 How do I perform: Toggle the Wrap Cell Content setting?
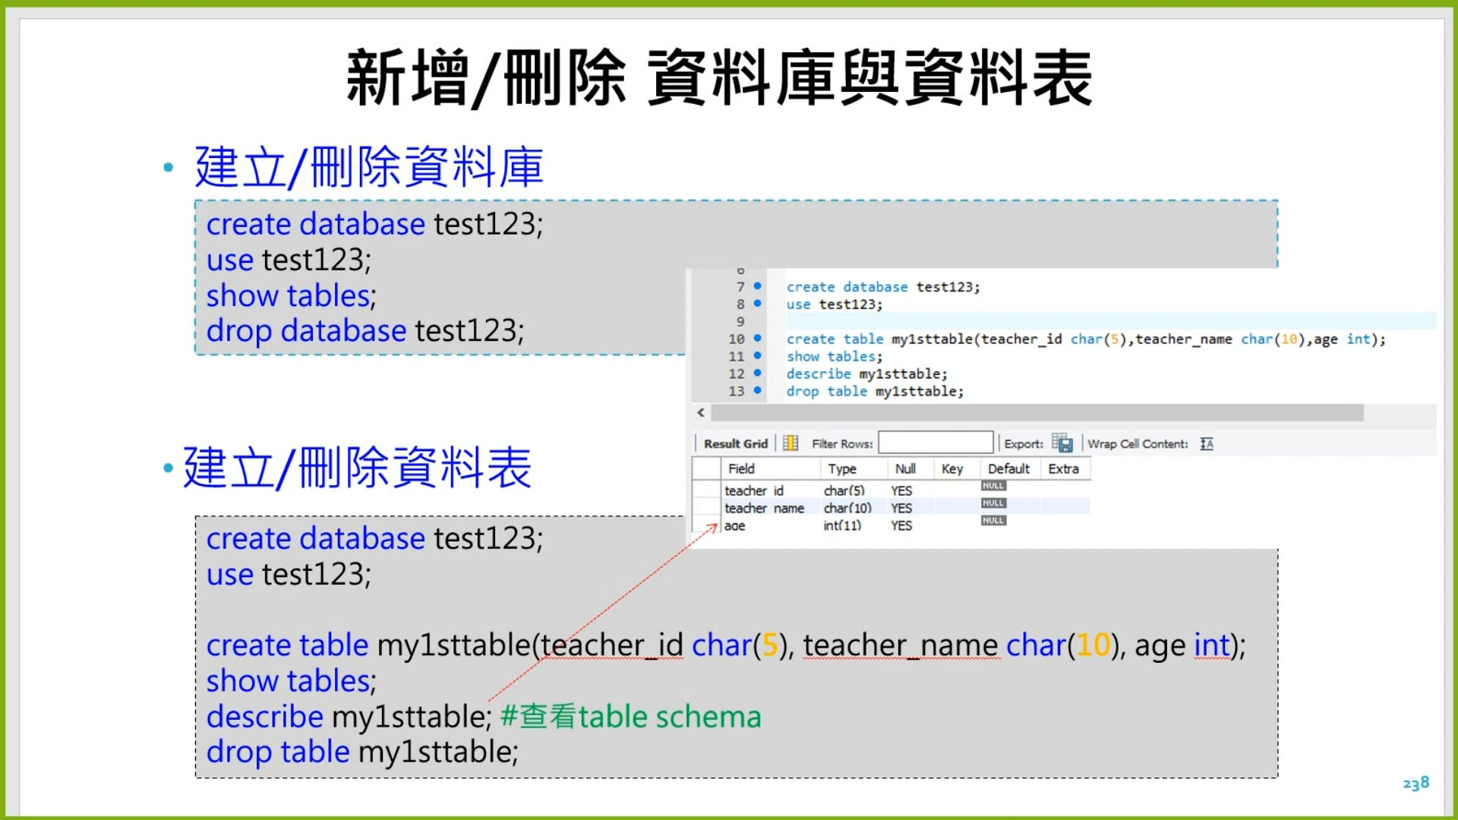click(x=1206, y=443)
